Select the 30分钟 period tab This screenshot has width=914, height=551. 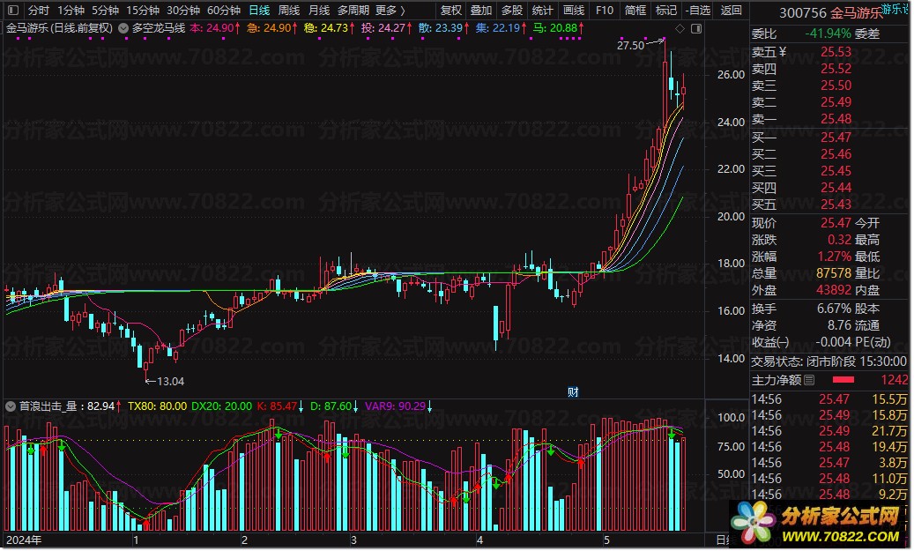(183, 10)
